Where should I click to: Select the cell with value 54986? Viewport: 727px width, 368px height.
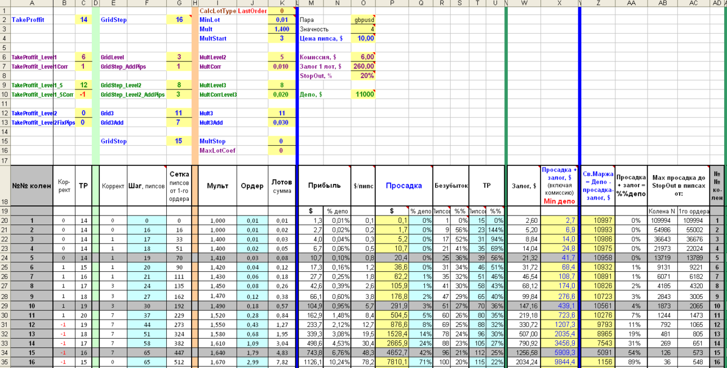(663, 230)
